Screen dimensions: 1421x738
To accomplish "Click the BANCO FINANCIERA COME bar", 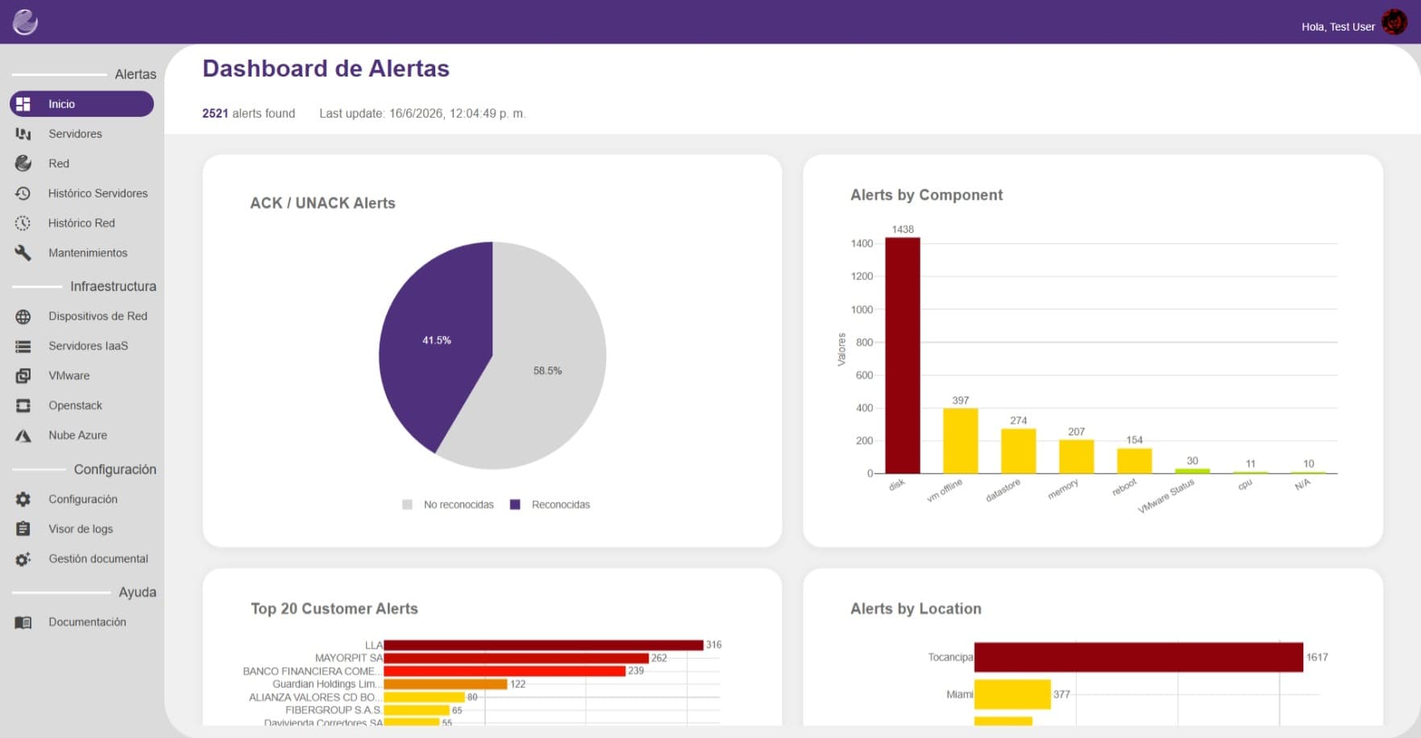I will coord(505,671).
